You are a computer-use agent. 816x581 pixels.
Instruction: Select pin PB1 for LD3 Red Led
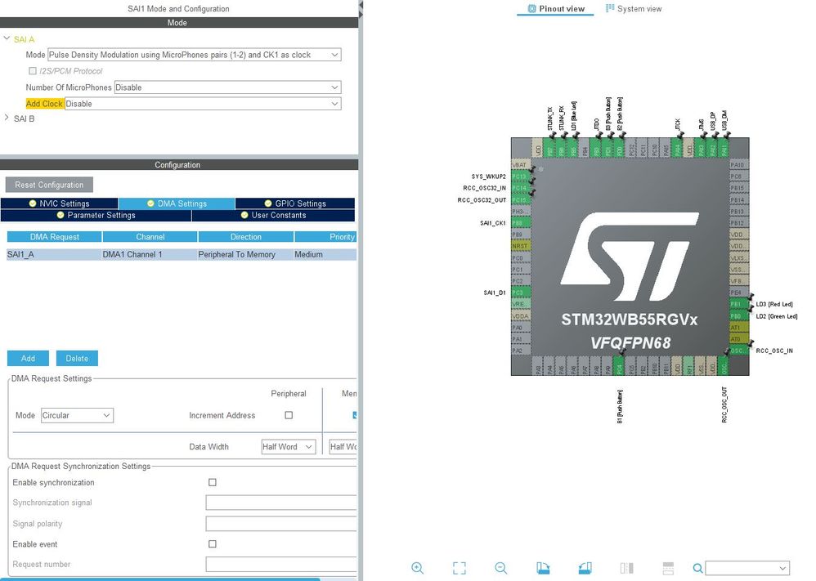[x=739, y=304]
